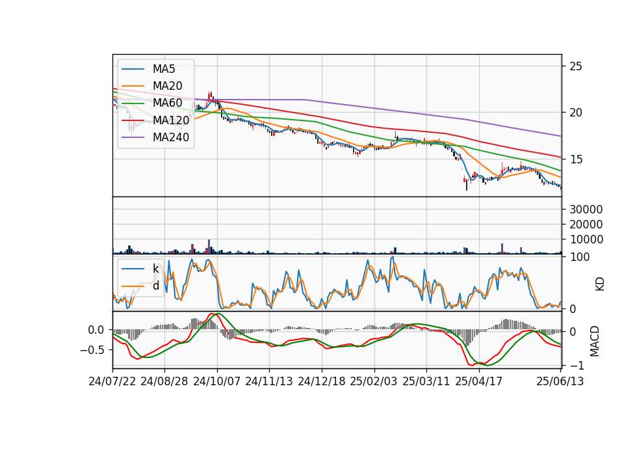Viewport: 624px width, 449px height.
Task: Click the MA240 legend label
Action: pyautogui.click(x=171, y=137)
